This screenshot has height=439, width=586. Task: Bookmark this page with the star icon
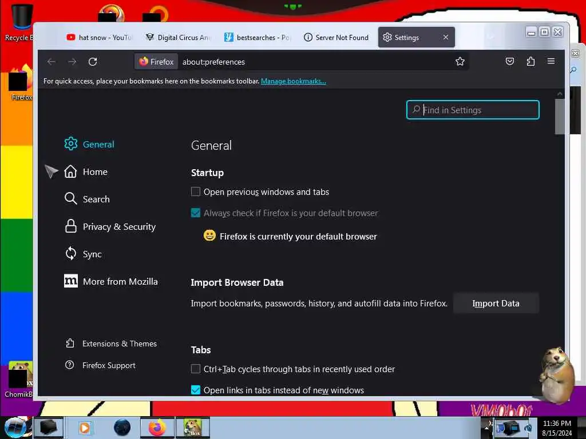point(460,62)
